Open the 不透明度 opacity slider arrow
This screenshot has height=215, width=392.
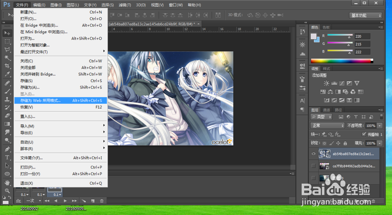[x=380, y=126]
